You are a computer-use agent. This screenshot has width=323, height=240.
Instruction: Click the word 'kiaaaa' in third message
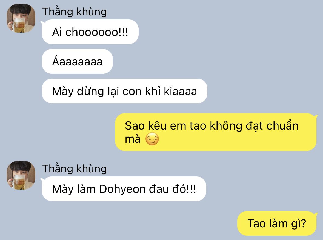(x=181, y=91)
